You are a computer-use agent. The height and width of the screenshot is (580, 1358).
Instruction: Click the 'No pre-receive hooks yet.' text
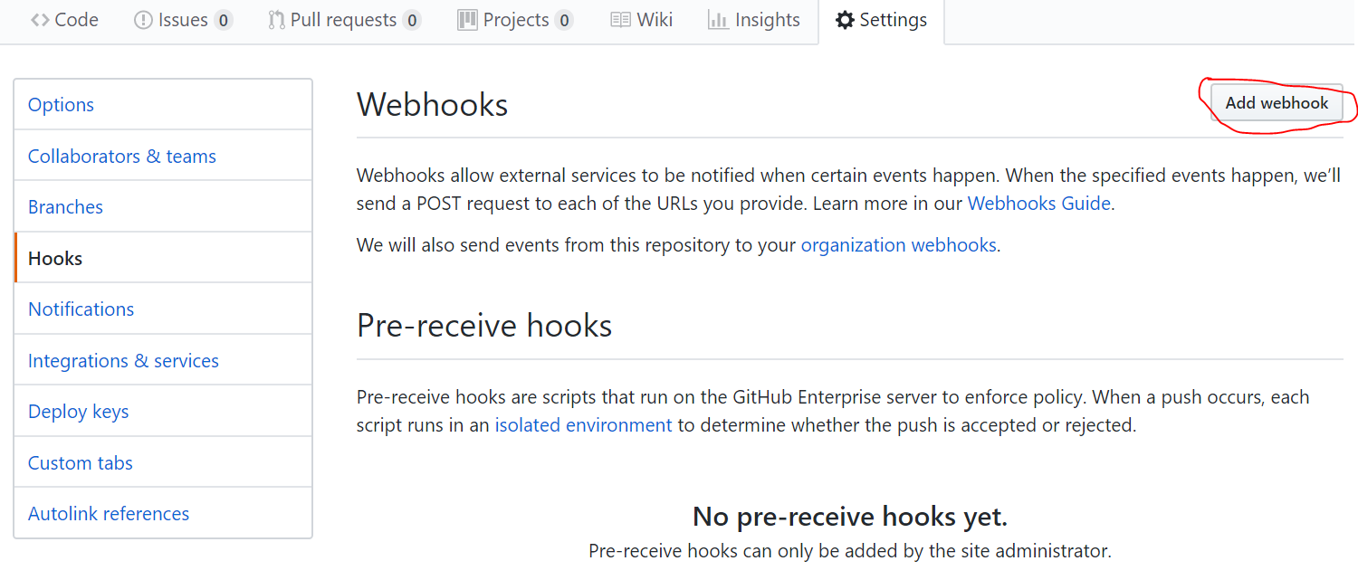tap(850, 517)
